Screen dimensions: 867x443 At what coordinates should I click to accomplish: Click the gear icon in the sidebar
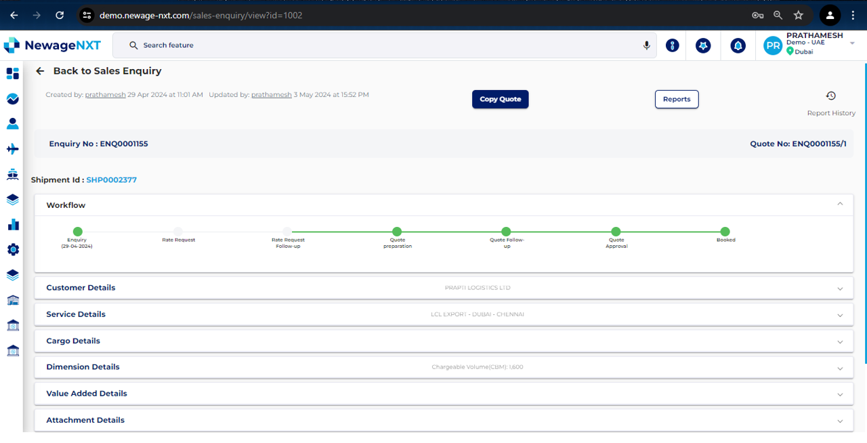click(x=12, y=250)
